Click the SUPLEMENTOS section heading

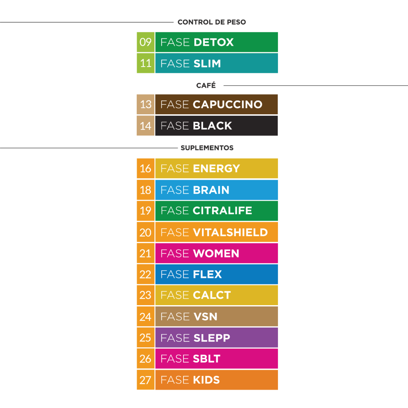207,148
